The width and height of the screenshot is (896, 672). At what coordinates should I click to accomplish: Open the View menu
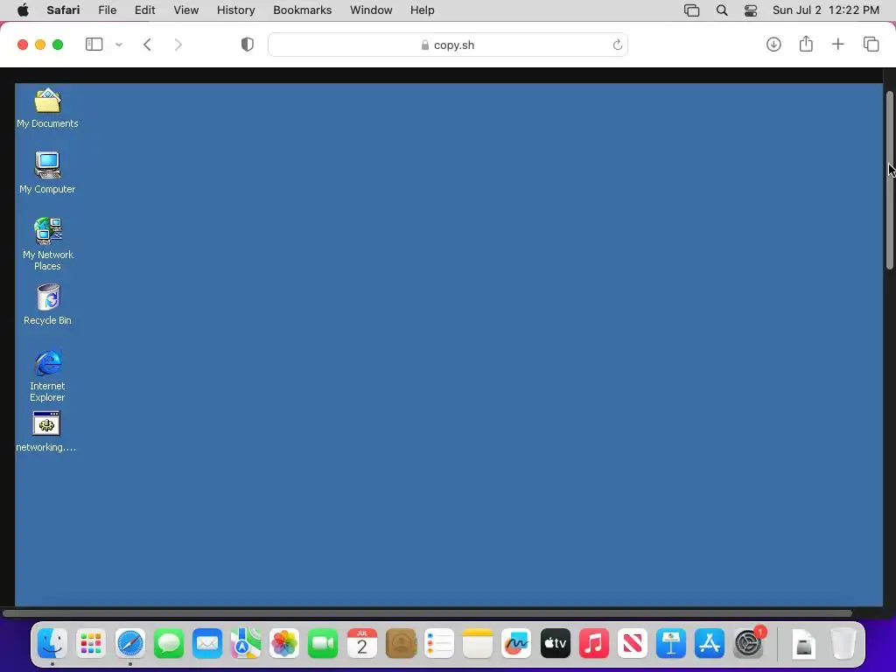click(x=185, y=10)
